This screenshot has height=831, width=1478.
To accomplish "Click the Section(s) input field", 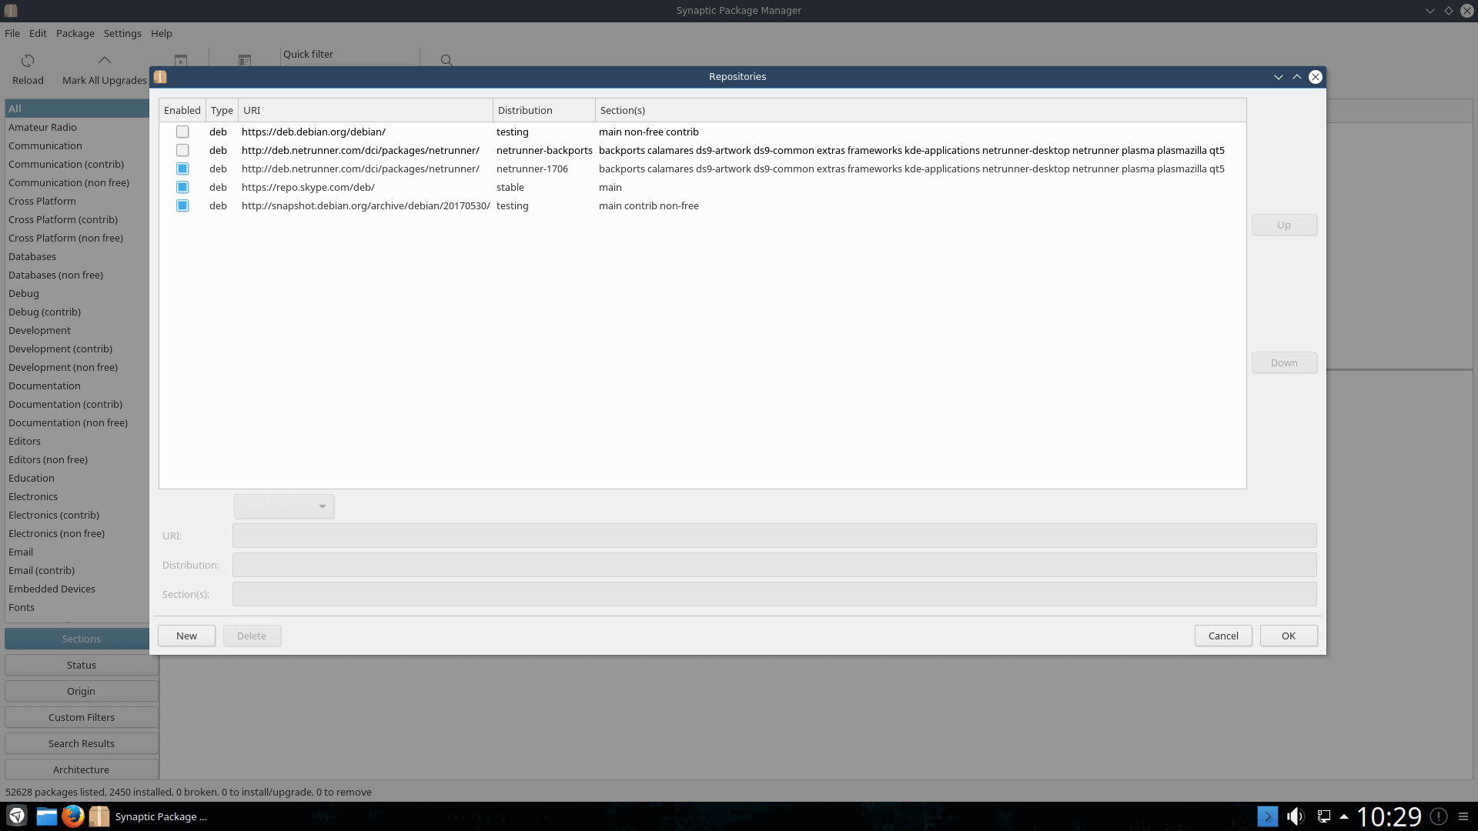I will [774, 594].
